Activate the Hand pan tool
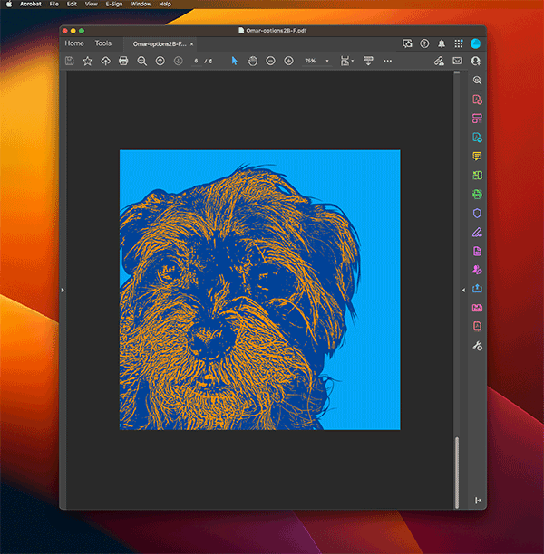The width and height of the screenshot is (544, 554). [253, 61]
